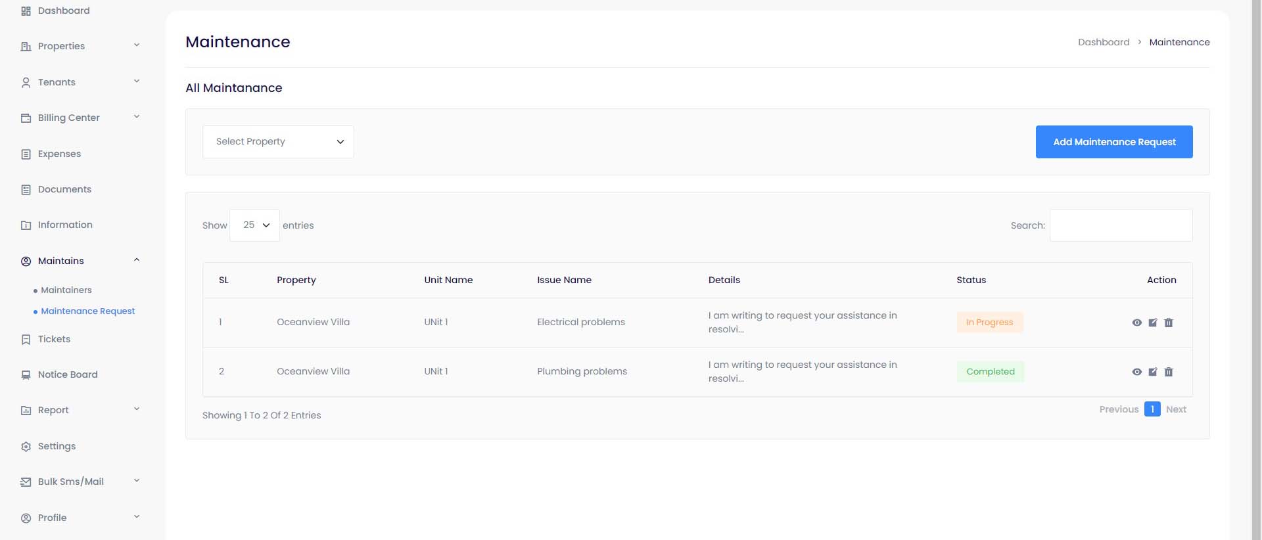
Task: Open Maintainers submenu item
Action: click(66, 290)
